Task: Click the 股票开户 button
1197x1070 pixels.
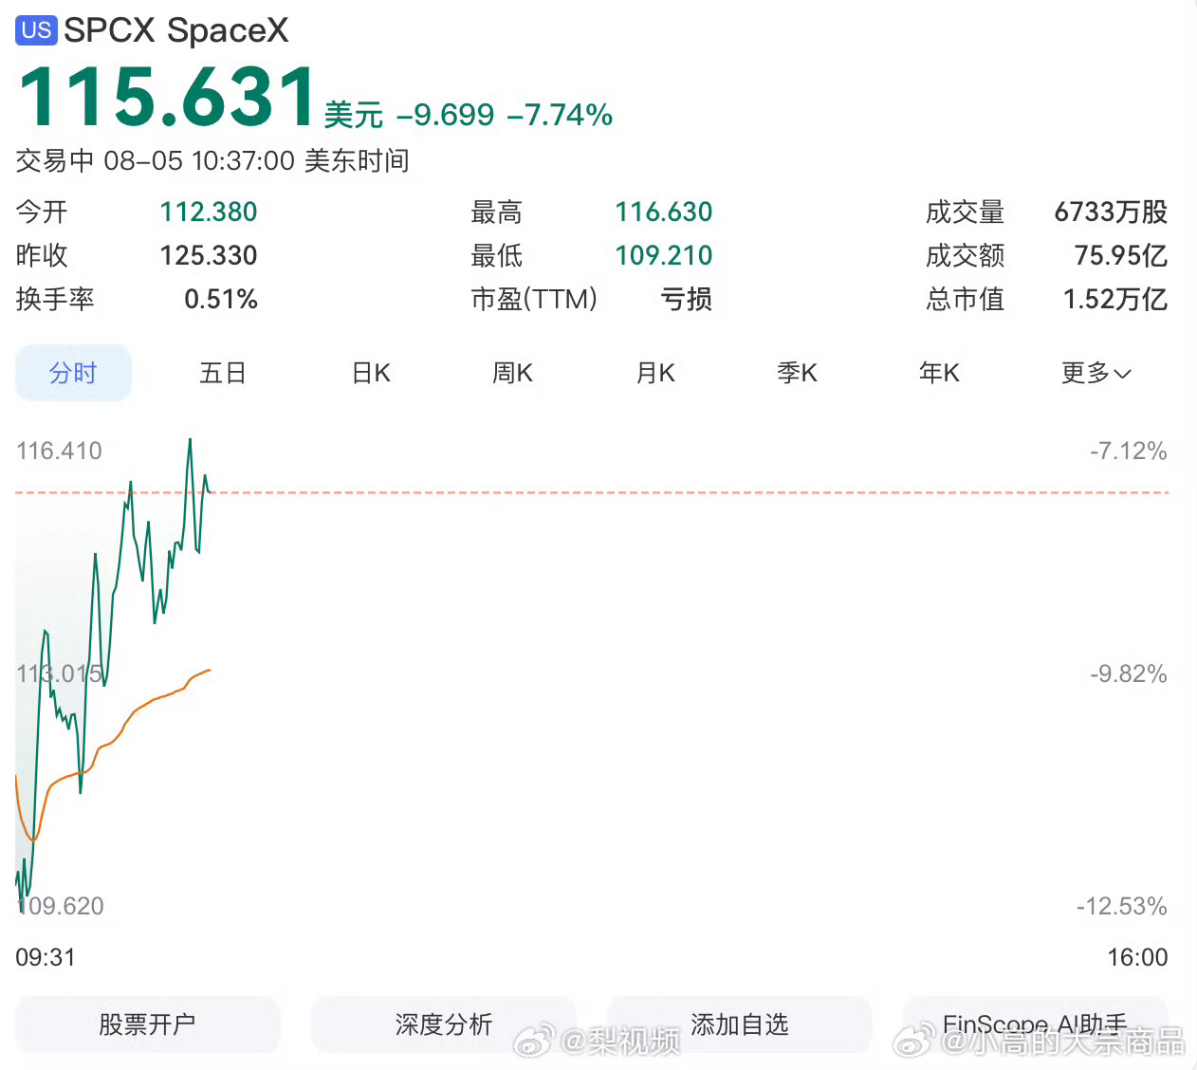Action: click(x=148, y=1024)
